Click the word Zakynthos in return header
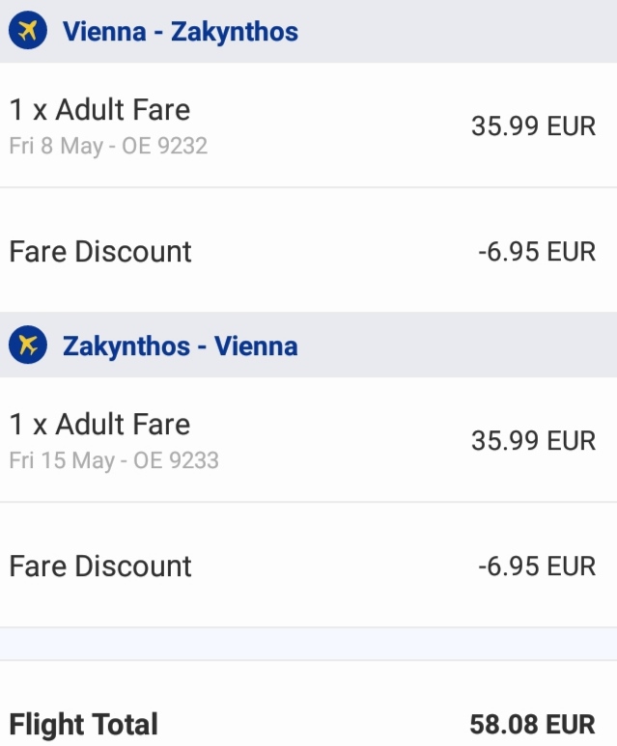The image size is (617, 746). point(126,346)
